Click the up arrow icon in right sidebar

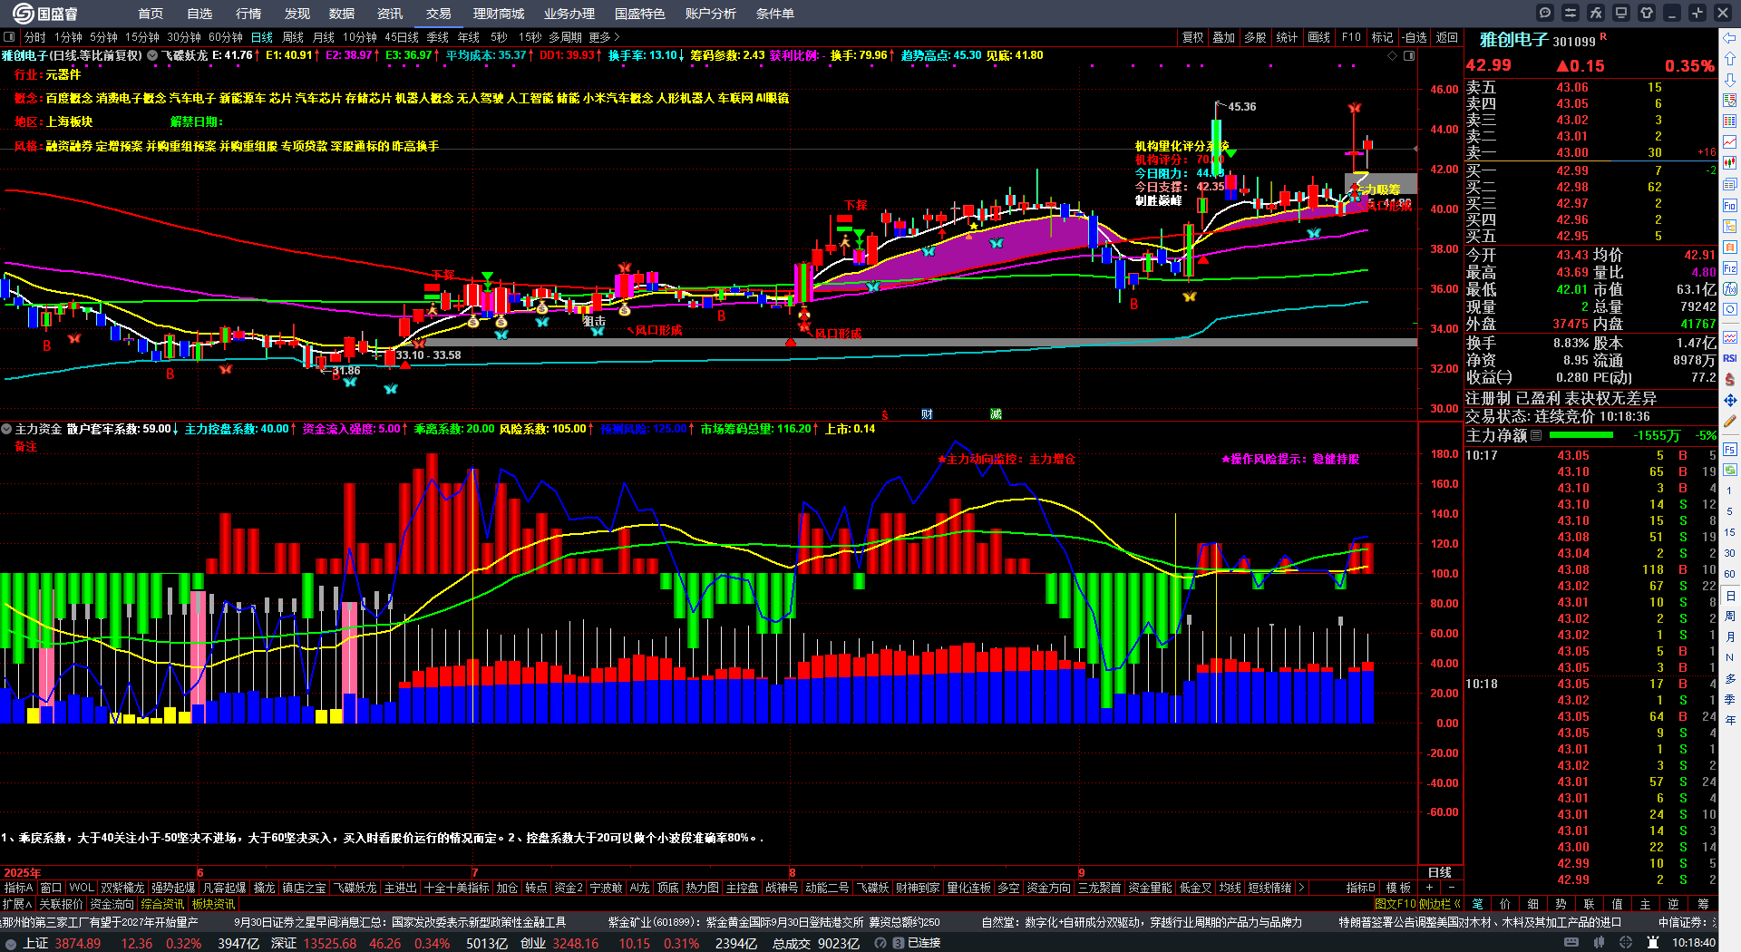point(1730,59)
